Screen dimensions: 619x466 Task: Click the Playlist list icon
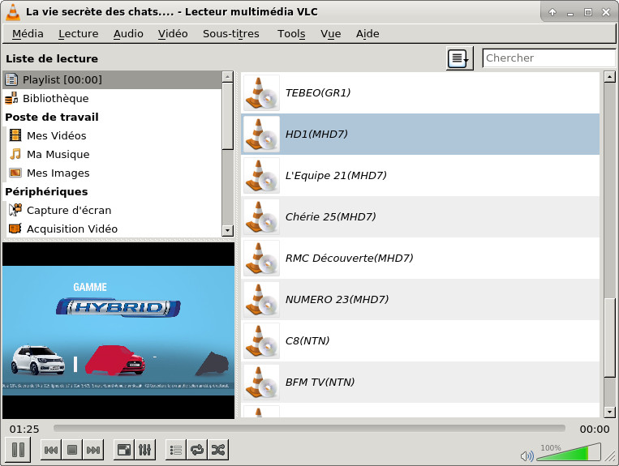(x=11, y=79)
